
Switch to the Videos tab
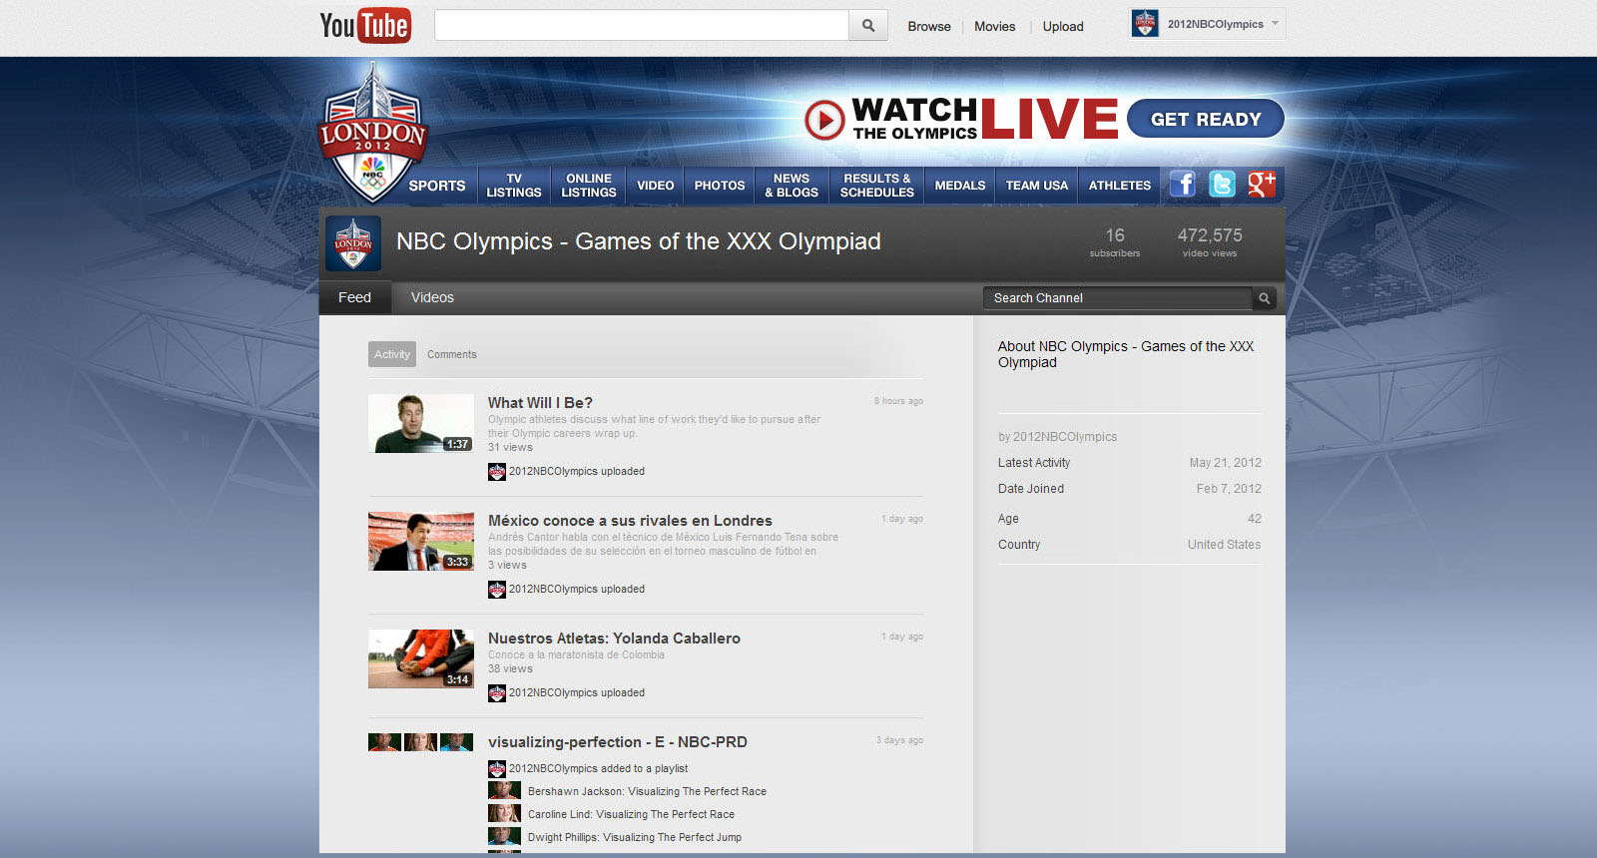[432, 297]
